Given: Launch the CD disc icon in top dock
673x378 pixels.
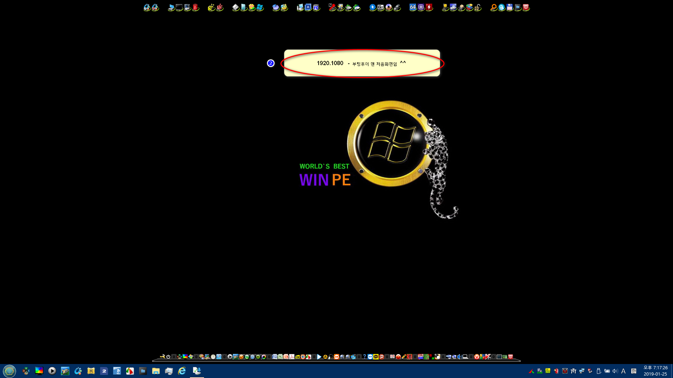Looking at the screenshot, I should point(389,7).
